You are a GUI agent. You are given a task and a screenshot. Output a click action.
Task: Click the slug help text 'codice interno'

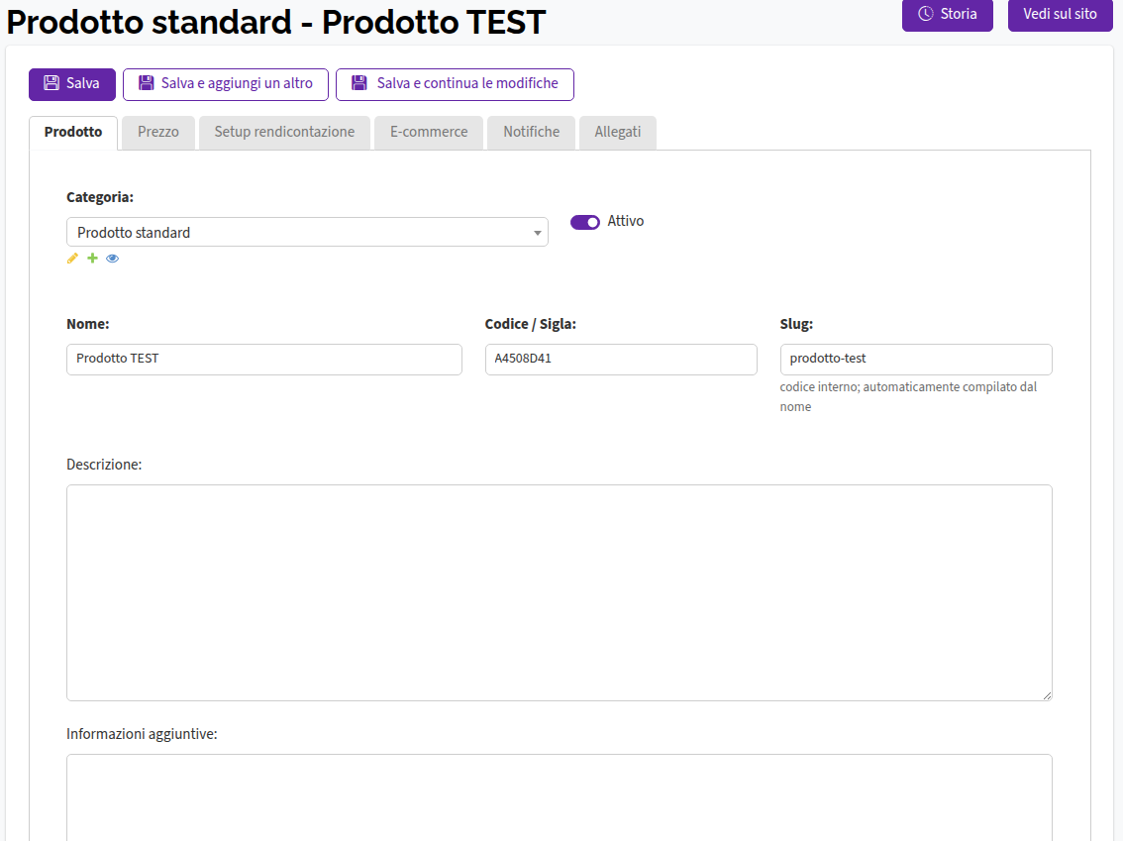(x=908, y=397)
